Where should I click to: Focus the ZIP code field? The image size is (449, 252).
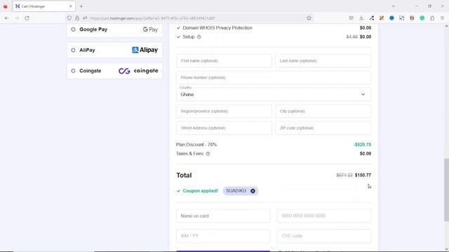[323, 128]
